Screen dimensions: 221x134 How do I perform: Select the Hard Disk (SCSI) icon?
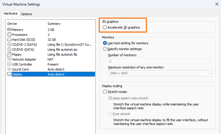click(9, 40)
